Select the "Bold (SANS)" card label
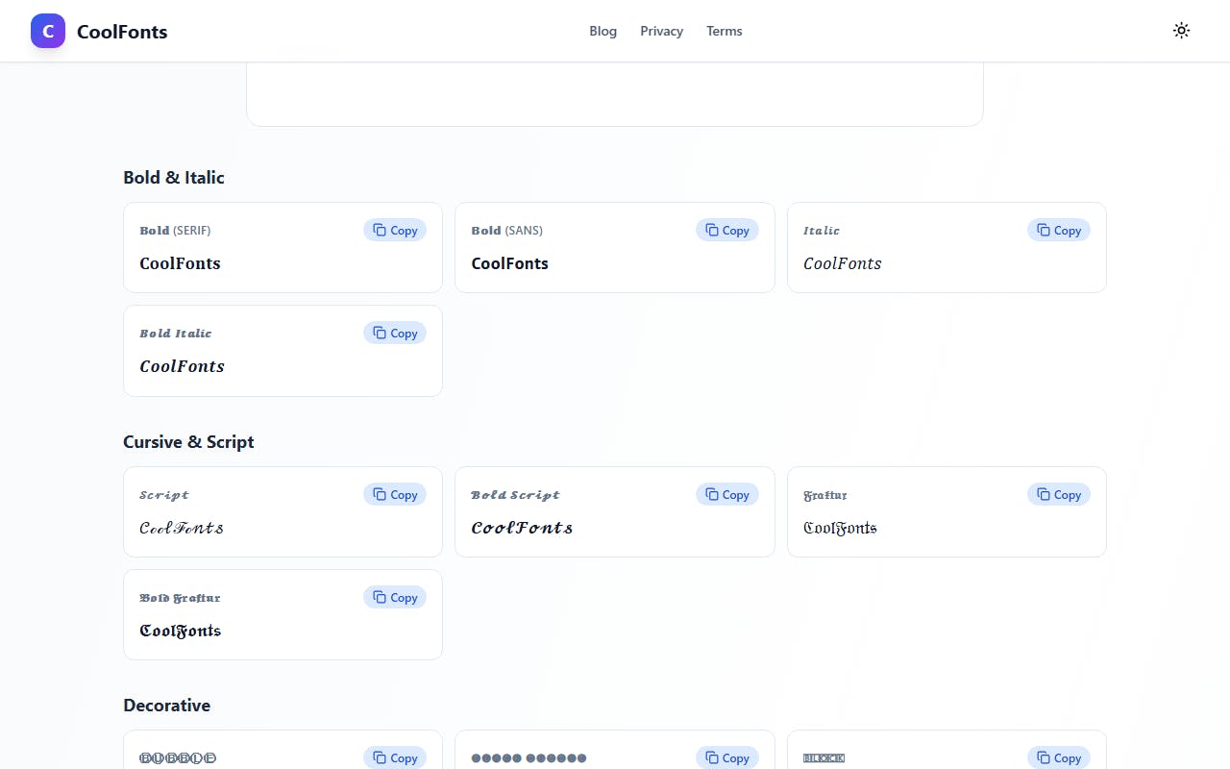The height and width of the screenshot is (769, 1230). 507,231
